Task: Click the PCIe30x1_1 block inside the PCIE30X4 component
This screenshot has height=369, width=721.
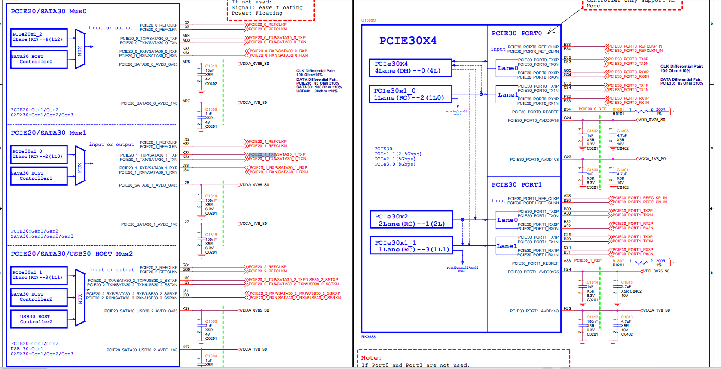Action: pos(412,246)
